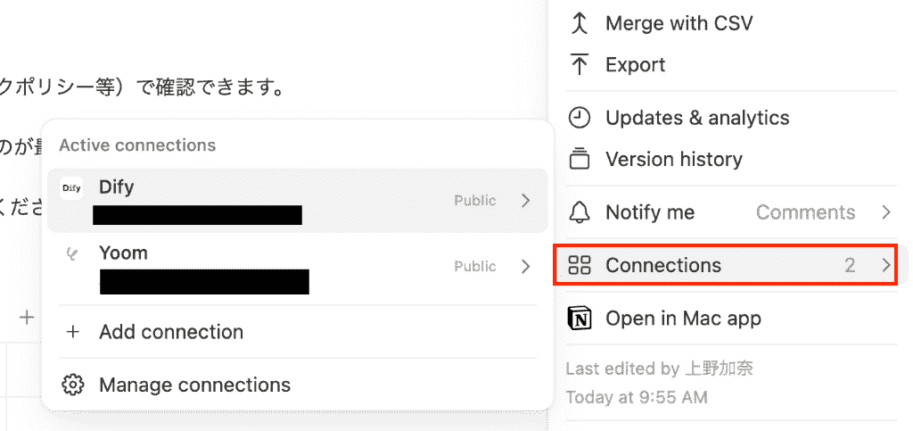Viewport: 913px width, 431px height.
Task: Click the Version history icon
Action: [579, 159]
